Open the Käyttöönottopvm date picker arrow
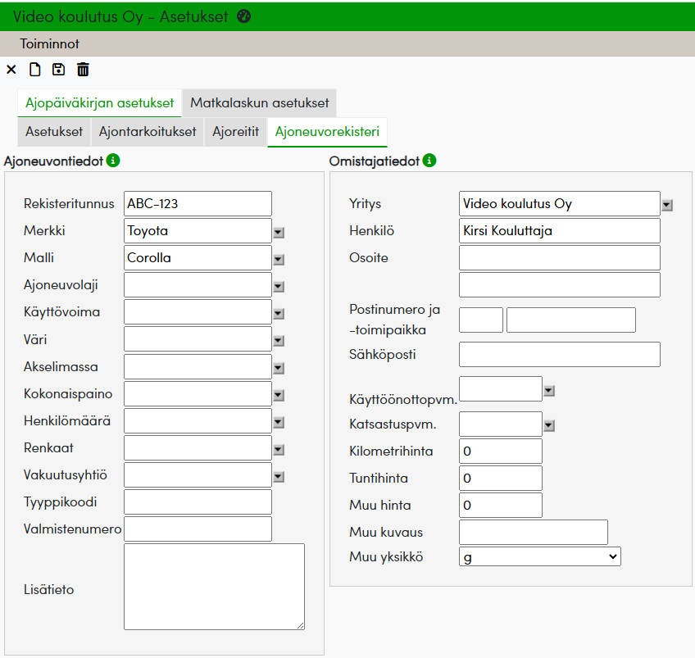Screen dimensions: 695x658 click(549, 391)
